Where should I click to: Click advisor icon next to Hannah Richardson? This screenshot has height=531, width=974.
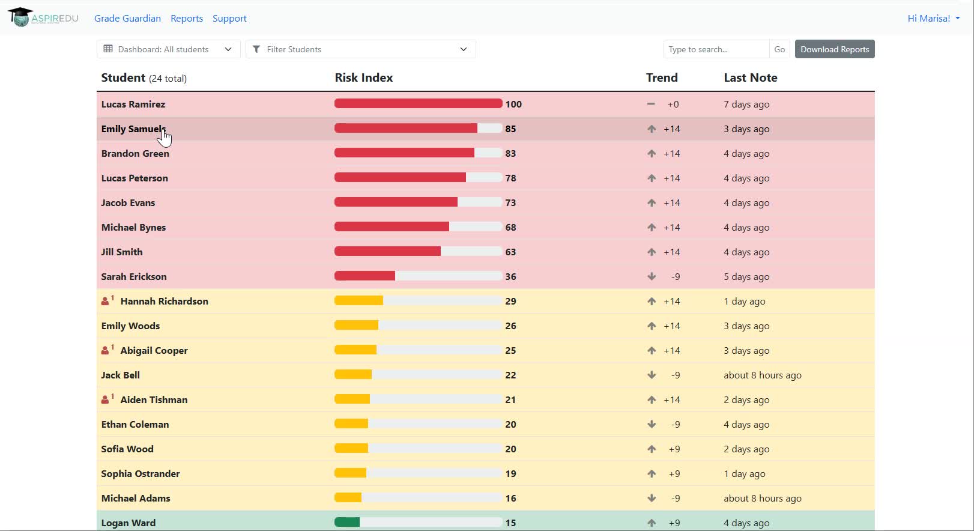pos(106,301)
